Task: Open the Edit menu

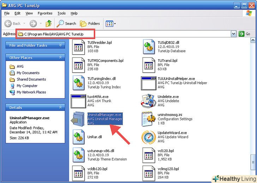Action: [x=17, y=13]
